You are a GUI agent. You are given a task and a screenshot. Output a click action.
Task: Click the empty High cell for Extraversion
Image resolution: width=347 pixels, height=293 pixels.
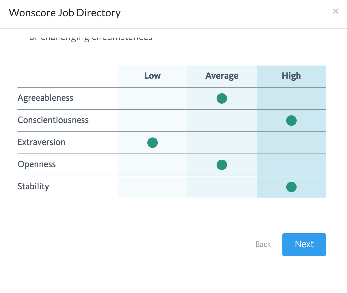[x=291, y=143]
